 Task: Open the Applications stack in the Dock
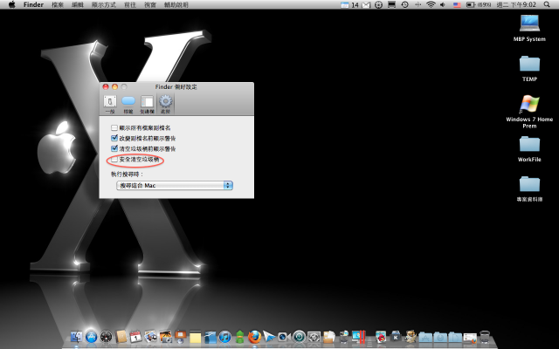(425, 337)
